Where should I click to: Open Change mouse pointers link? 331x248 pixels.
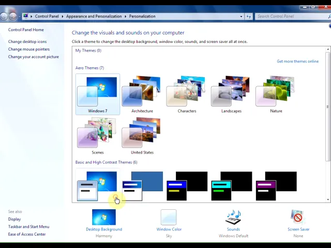pos(29,49)
